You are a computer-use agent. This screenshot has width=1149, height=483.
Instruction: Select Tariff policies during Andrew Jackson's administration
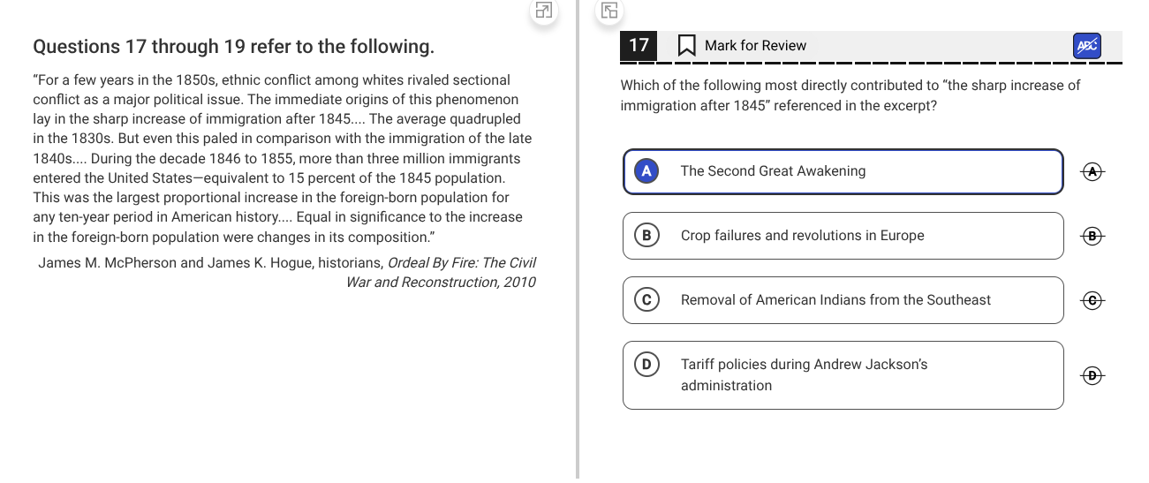point(843,375)
